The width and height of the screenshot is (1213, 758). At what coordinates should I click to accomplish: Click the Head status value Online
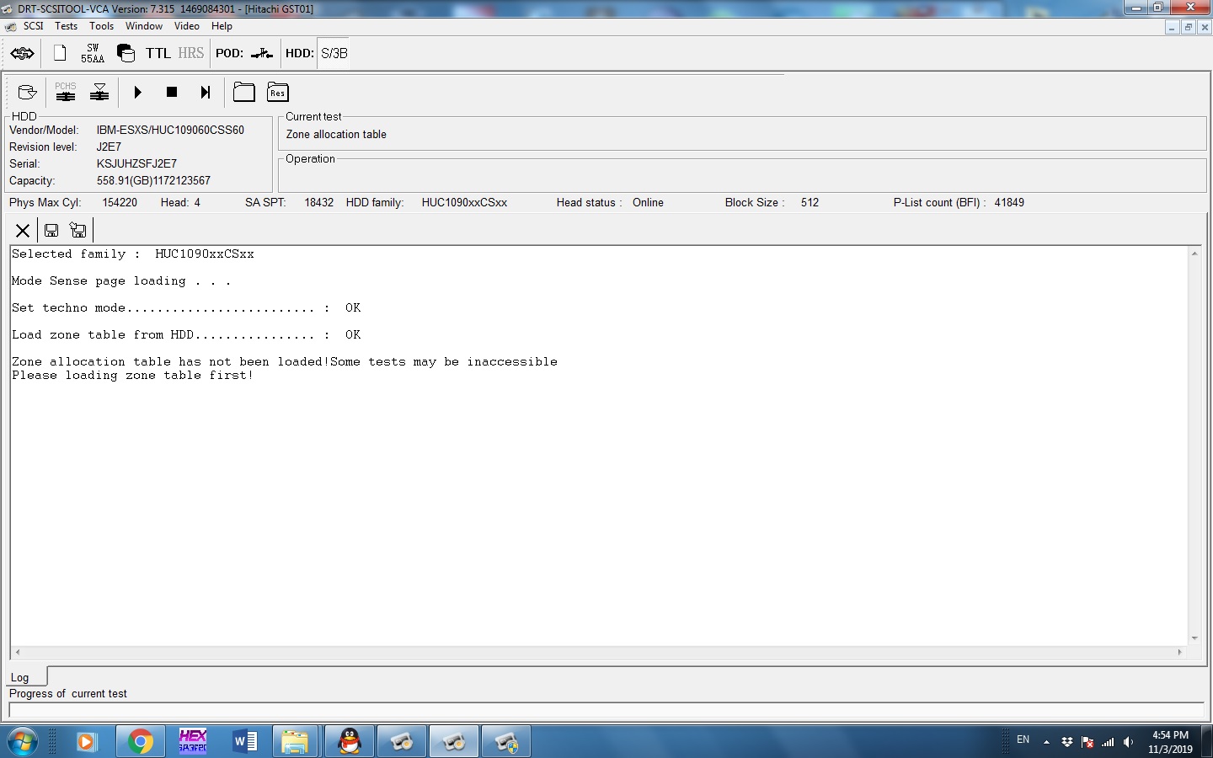[648, 202]
